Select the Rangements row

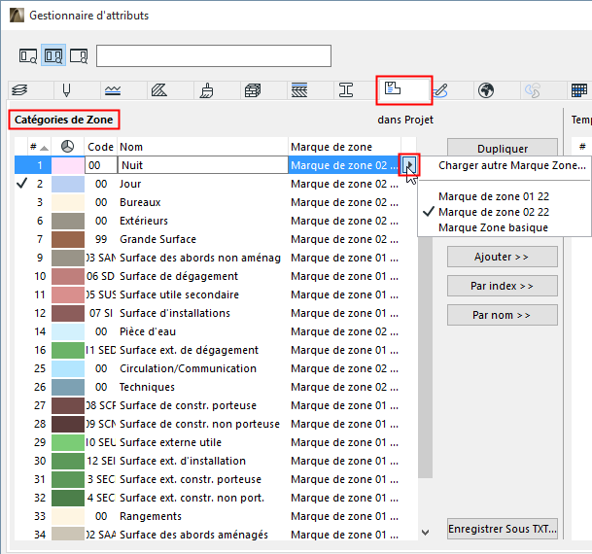215,516
